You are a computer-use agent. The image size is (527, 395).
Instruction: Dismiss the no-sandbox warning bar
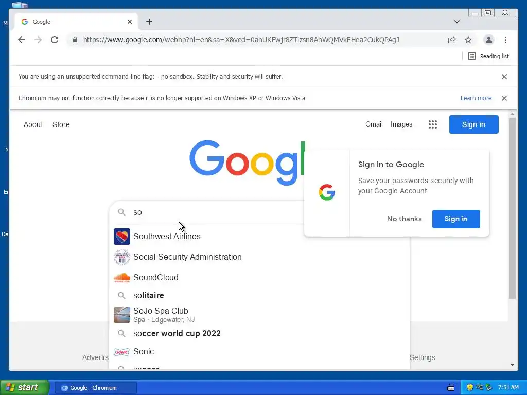click(x=504, y=77)
